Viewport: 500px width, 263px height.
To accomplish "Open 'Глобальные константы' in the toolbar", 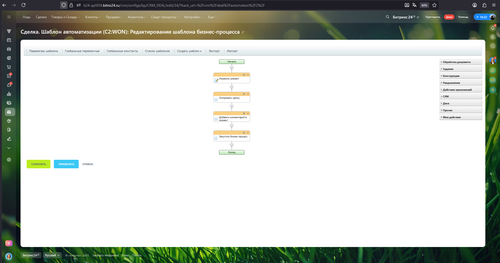I will [122, 51].
